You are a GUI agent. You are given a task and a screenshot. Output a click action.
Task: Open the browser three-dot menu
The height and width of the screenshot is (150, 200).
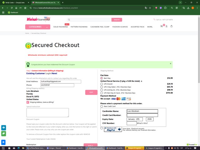pyautogui.click(x=197, y=8)
